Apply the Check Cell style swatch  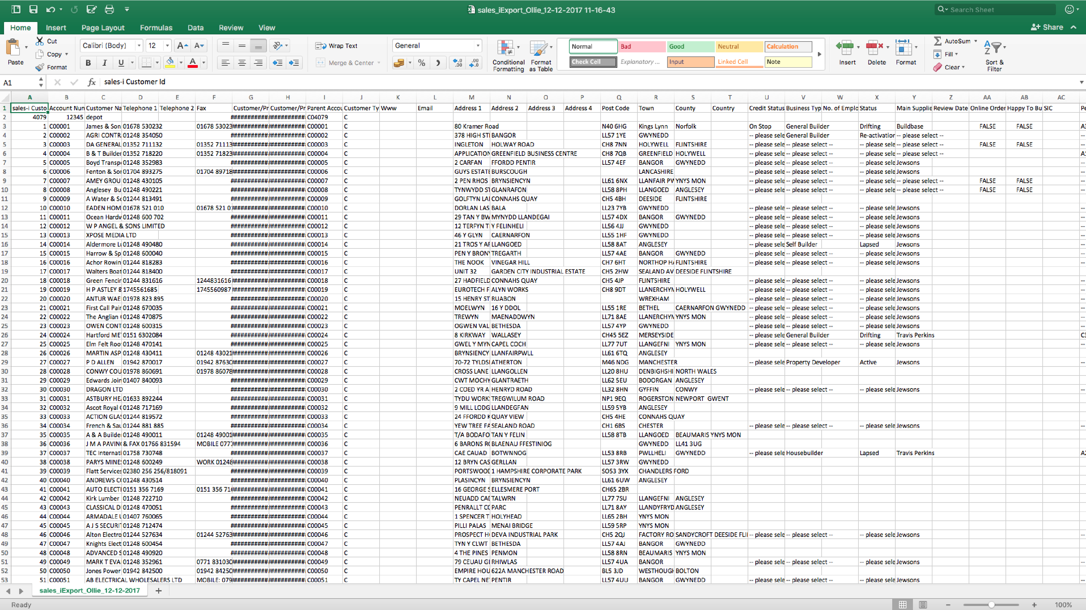593,62
